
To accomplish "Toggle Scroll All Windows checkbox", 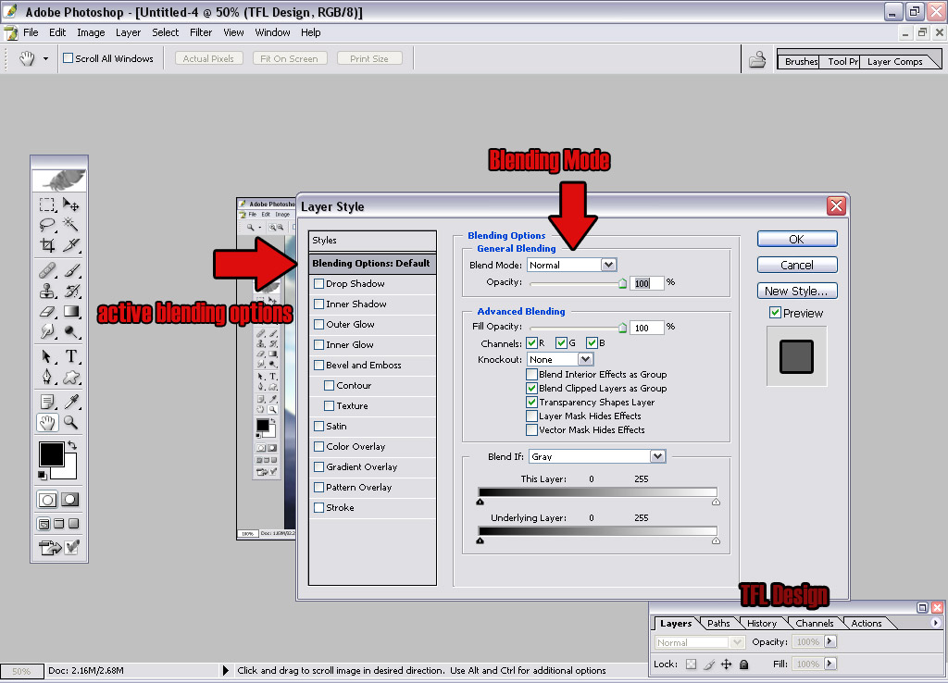I will point(69,58).
